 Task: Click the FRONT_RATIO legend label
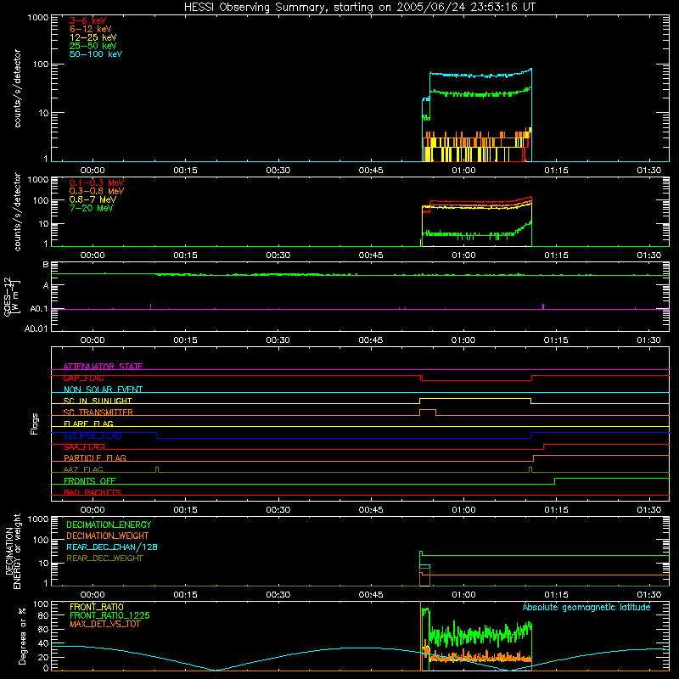pos(97,607)
